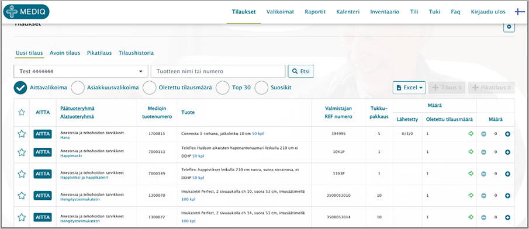Screen dimensions: 529x229
Task: Decrease quantity for product 1300070
Action: click(483, 196)
